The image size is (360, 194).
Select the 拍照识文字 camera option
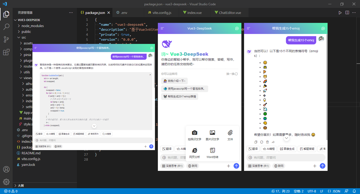click(x=194, y=135)
